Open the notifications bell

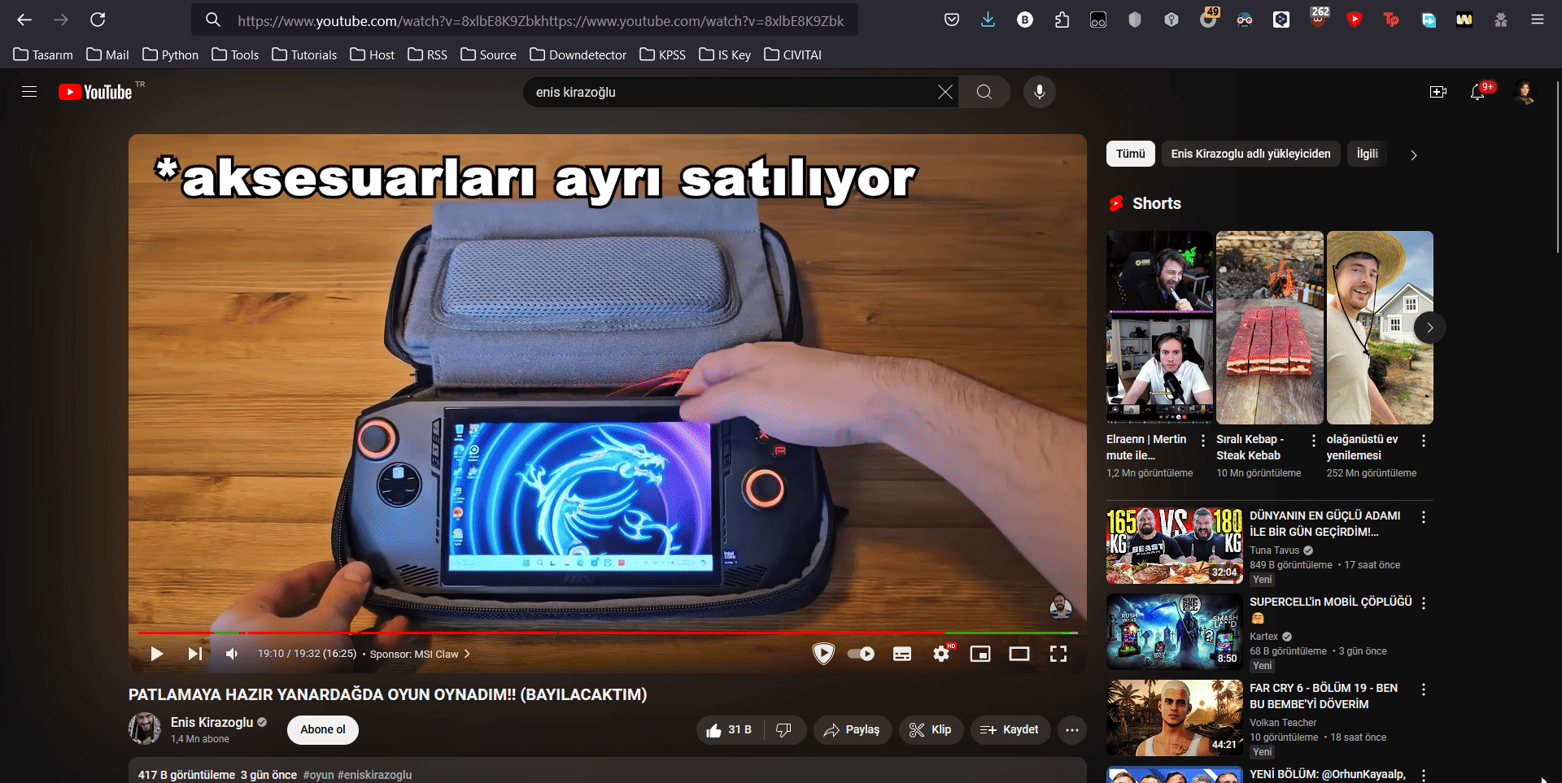pyautogui.click(x=1477, y=92)
